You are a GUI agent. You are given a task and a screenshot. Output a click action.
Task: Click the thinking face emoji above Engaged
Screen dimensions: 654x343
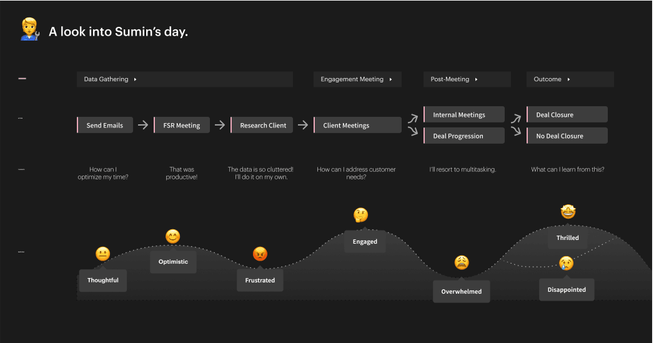tap(361, 216)
